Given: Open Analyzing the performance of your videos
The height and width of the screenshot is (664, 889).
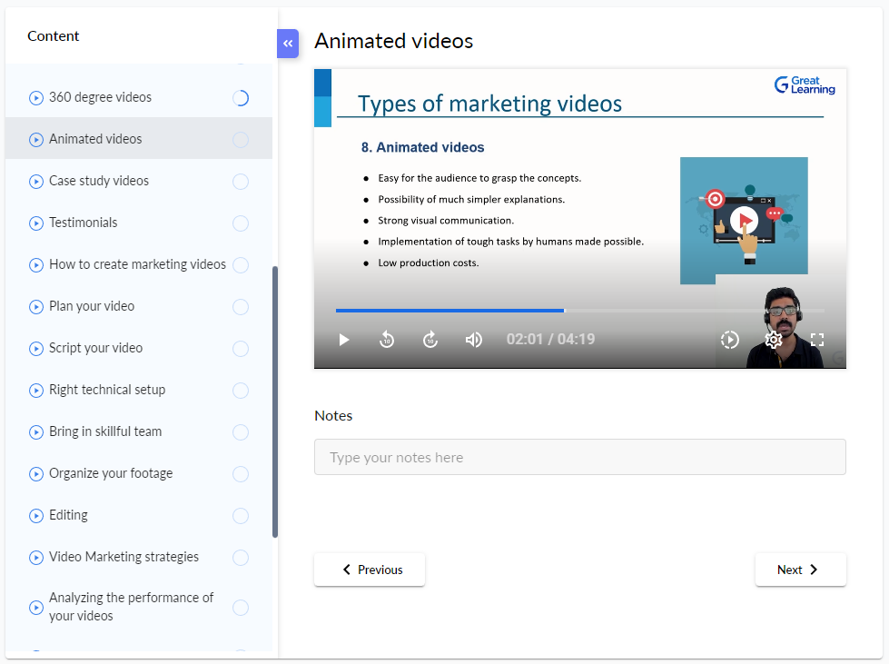Looking at the screenshot, I should coord(139,607).
